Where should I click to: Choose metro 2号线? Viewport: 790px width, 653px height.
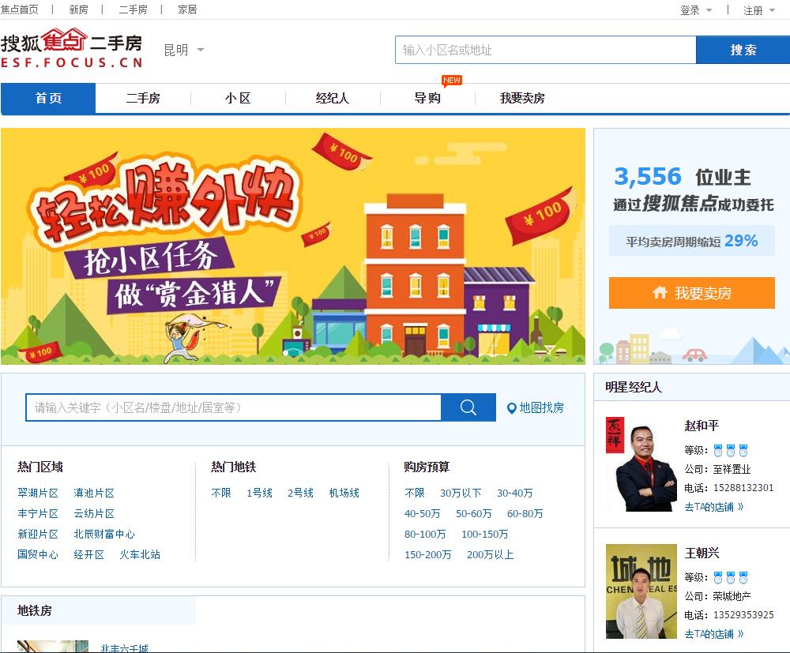click(300, 493)
